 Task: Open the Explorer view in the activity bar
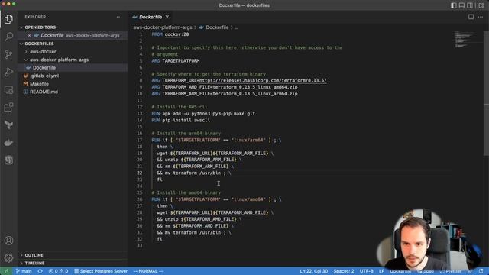8,19
